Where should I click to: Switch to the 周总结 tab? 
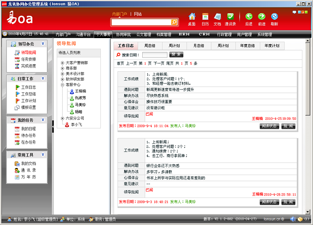(x=150, y=45)
